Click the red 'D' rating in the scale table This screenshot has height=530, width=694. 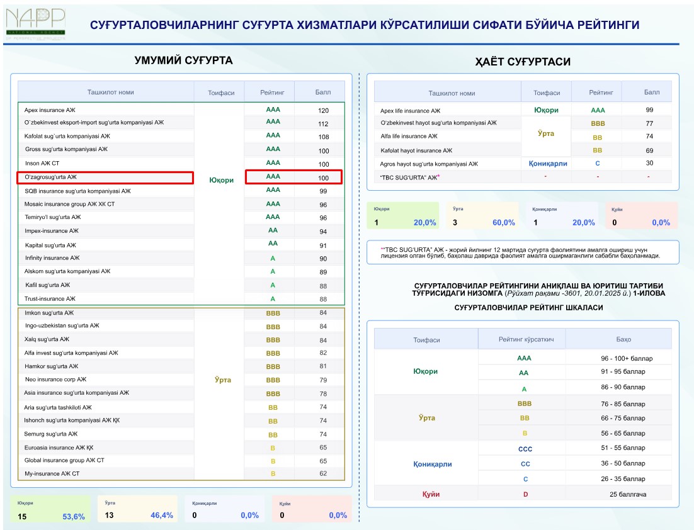pos(525,494)
